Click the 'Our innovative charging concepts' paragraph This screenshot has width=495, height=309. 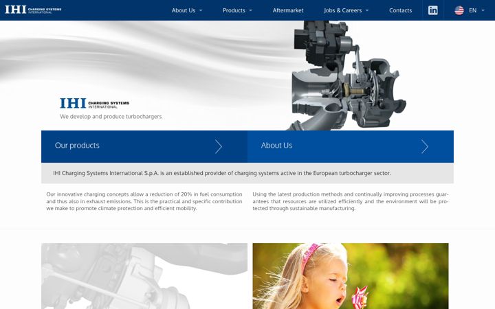point(144,201)
